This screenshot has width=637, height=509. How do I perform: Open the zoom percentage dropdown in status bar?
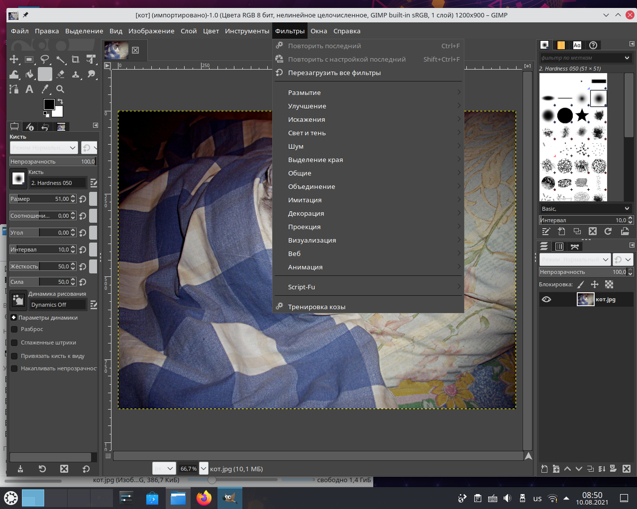pyautogui.click(x=203, y=469)
